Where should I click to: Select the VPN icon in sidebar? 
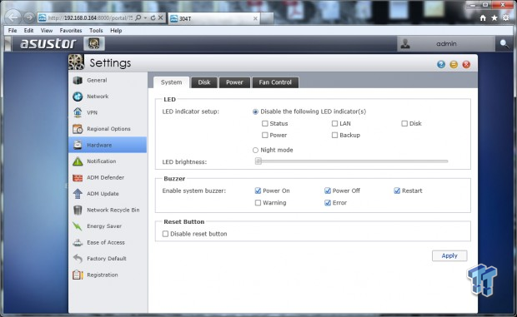pos(78,112)
